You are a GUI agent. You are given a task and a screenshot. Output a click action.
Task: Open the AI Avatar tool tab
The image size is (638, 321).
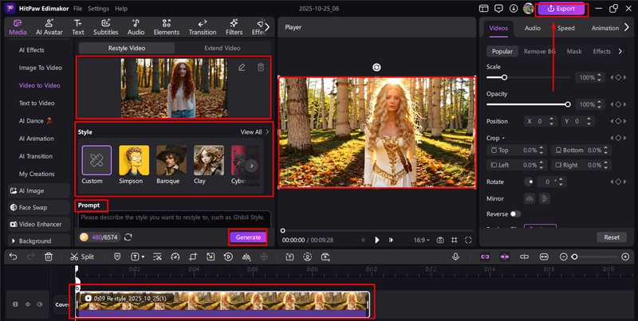coord(49,27)
